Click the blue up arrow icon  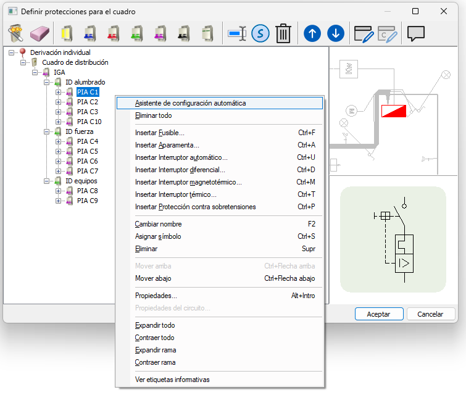tap(312, 33)
